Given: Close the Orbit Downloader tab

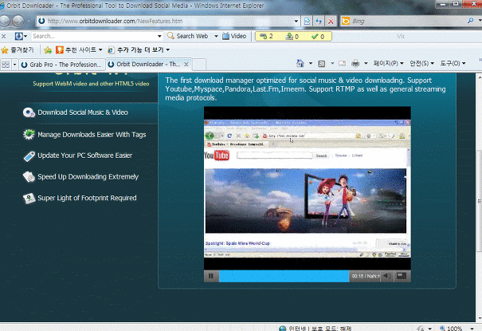Looking at the screenshot, I should coord(186,65).
